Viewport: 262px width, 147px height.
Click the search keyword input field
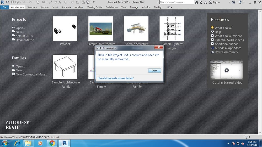177,2
